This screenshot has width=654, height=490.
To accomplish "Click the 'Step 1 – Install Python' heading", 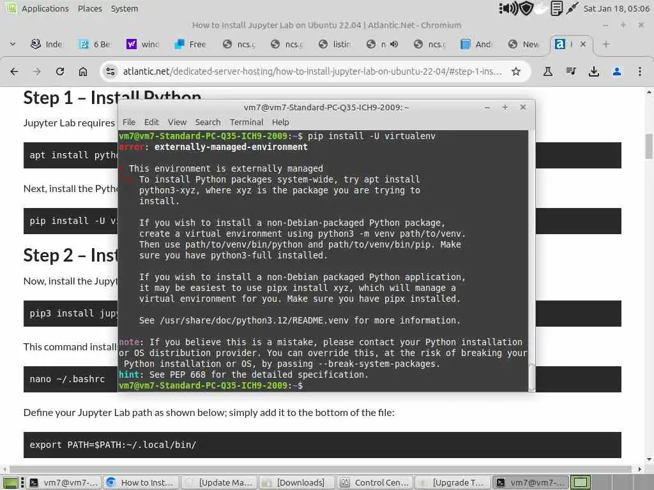I will click(112, 98).
